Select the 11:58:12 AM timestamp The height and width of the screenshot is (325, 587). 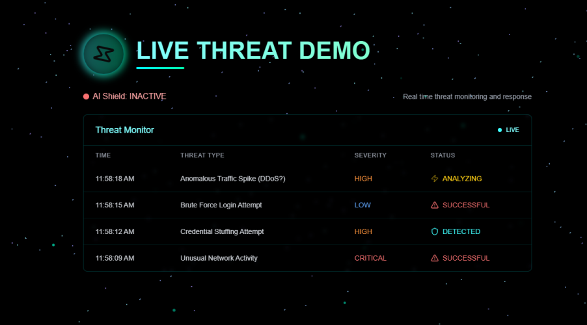click(x=115, y=231)
